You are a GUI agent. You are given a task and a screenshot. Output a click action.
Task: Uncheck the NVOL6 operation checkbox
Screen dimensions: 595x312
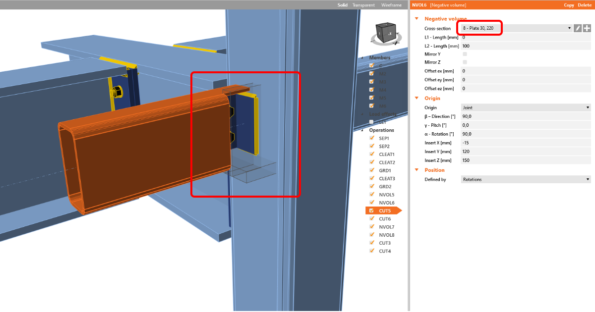pos(371,203)
